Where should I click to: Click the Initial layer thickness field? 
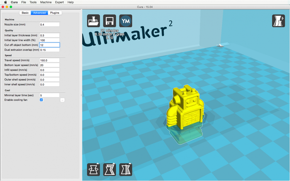point(50,35)
